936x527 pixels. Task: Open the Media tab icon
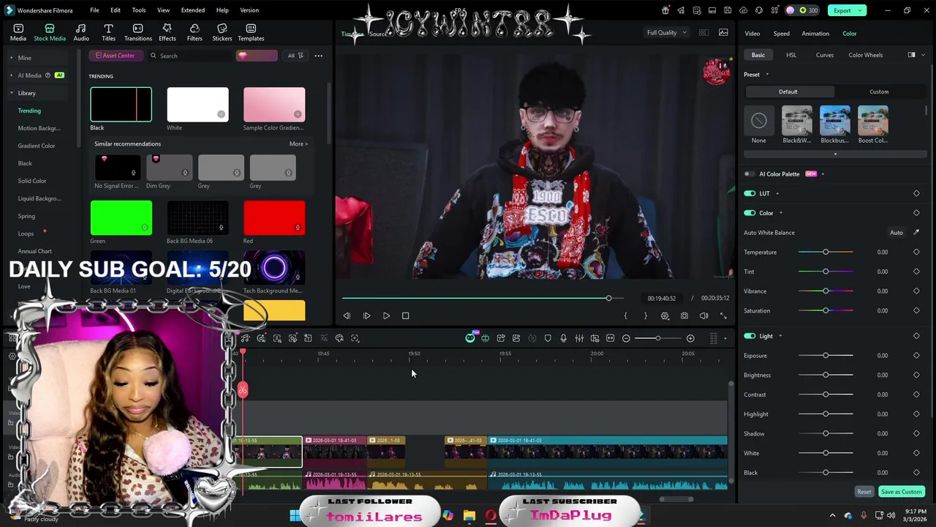pyautogui.click(x=18, y=29)
